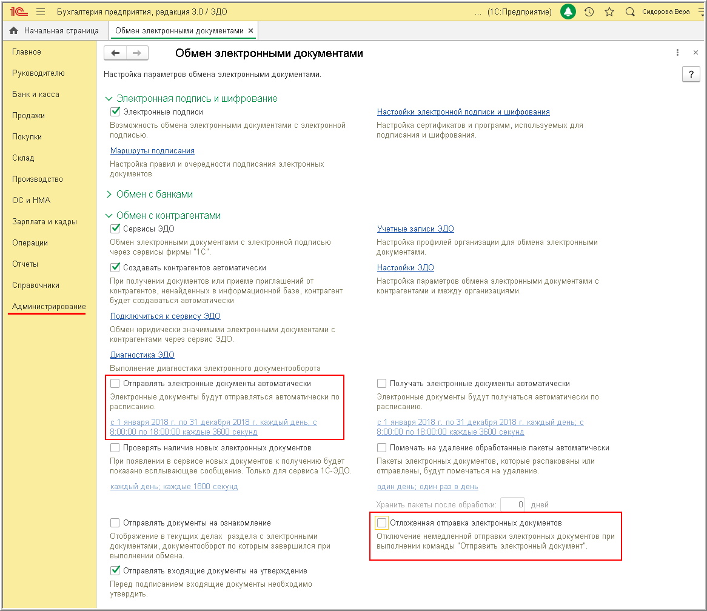The image size is (707, 611).
Task: Go forward with the right arrow button
Action: pos(137,53)
